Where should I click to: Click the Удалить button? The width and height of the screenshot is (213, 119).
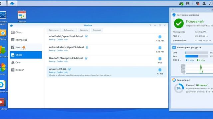84,30
